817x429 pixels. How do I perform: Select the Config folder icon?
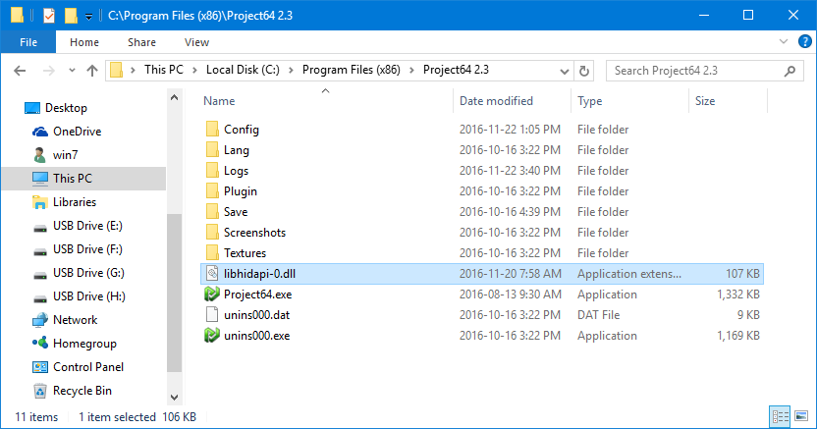point(212,130)
